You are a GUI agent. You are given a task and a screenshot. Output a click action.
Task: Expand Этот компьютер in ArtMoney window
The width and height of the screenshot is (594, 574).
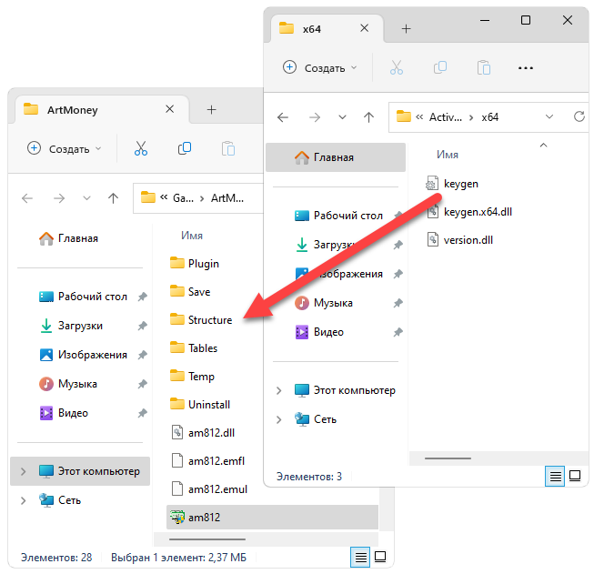coord(23,471)
